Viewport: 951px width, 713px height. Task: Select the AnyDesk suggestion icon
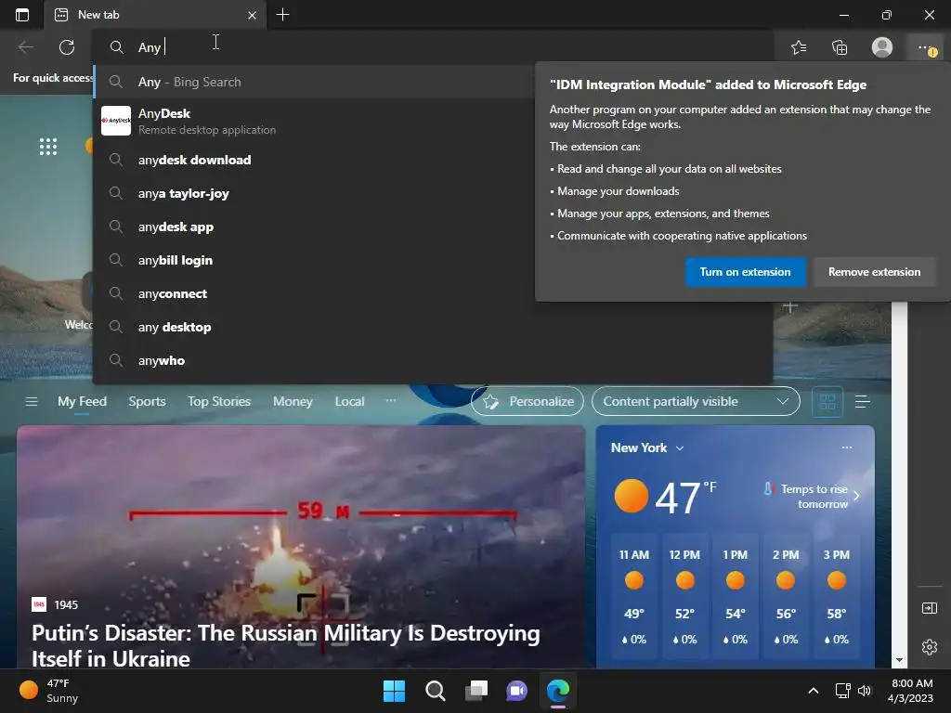pos(116,121)
